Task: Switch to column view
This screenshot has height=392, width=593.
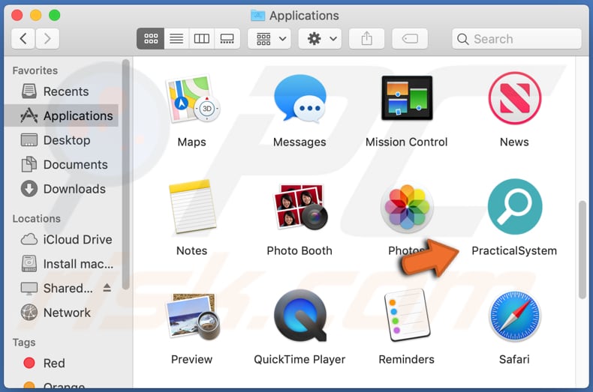Action: coord(202,38)
